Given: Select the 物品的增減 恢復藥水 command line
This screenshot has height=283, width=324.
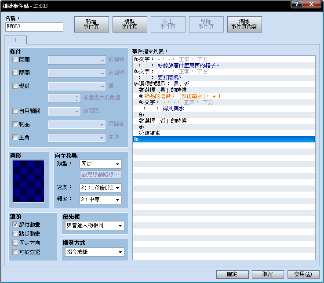Looking at the screenshot, I should click(224, 96).
